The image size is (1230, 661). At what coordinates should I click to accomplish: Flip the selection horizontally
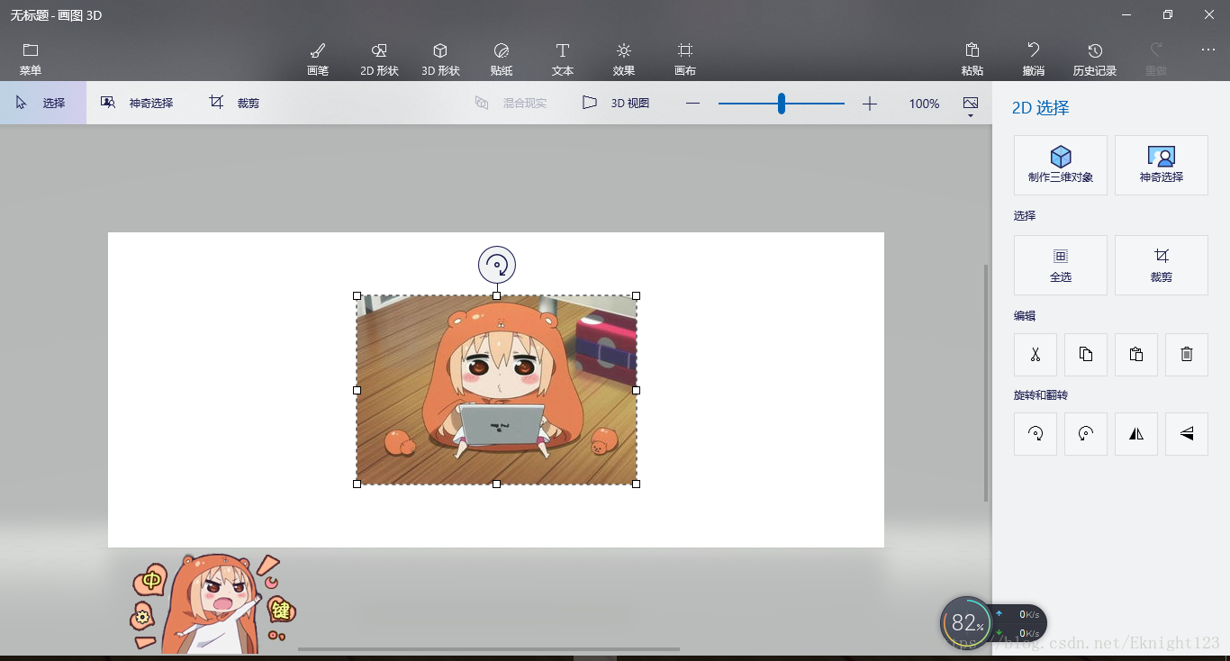point(1136,434)
